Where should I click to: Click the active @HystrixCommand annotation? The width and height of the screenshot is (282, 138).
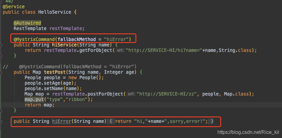point(34,39)
